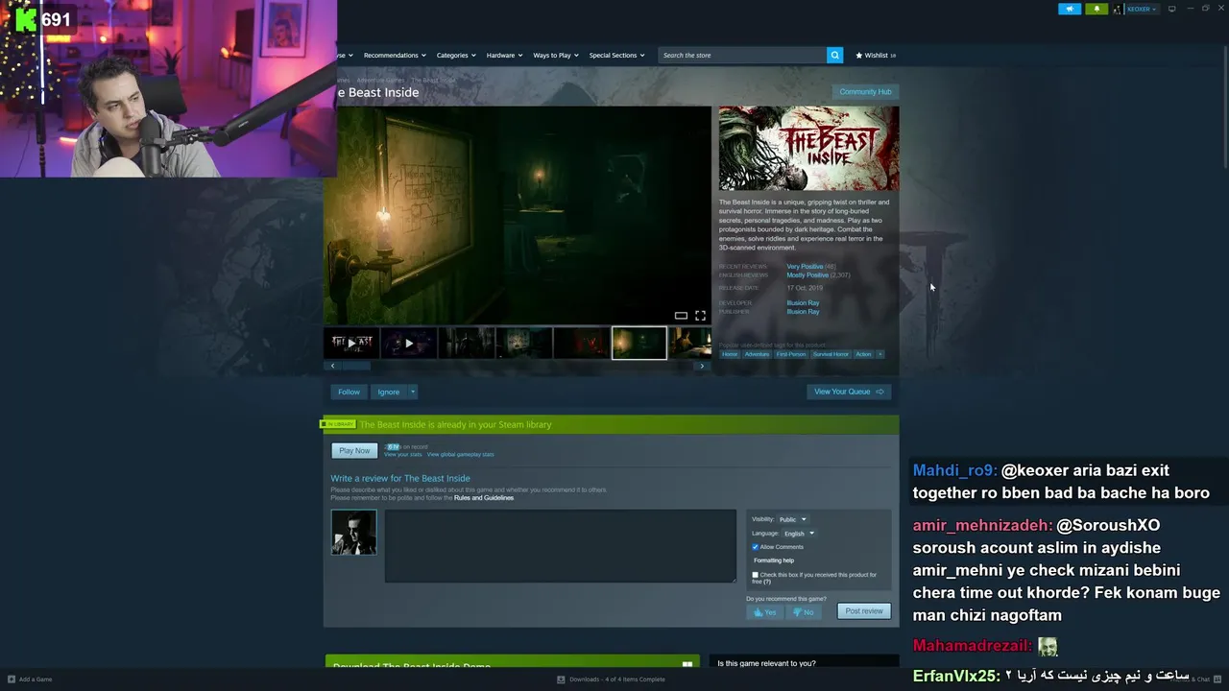1229x691 pixels.
Task: Open the Illusion Ray publisher link
Action: (x=803, y=312)
